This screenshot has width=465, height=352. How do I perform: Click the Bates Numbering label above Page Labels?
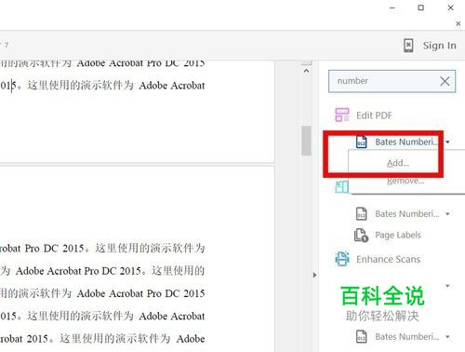407,214
